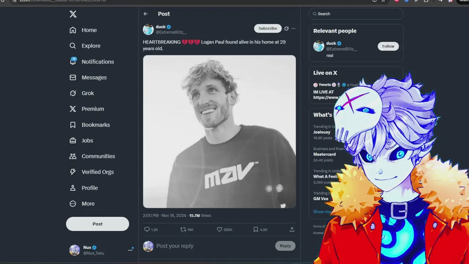Click into Post your reply field
Viewport: 469px width, 264px height.
click(214, 246)
